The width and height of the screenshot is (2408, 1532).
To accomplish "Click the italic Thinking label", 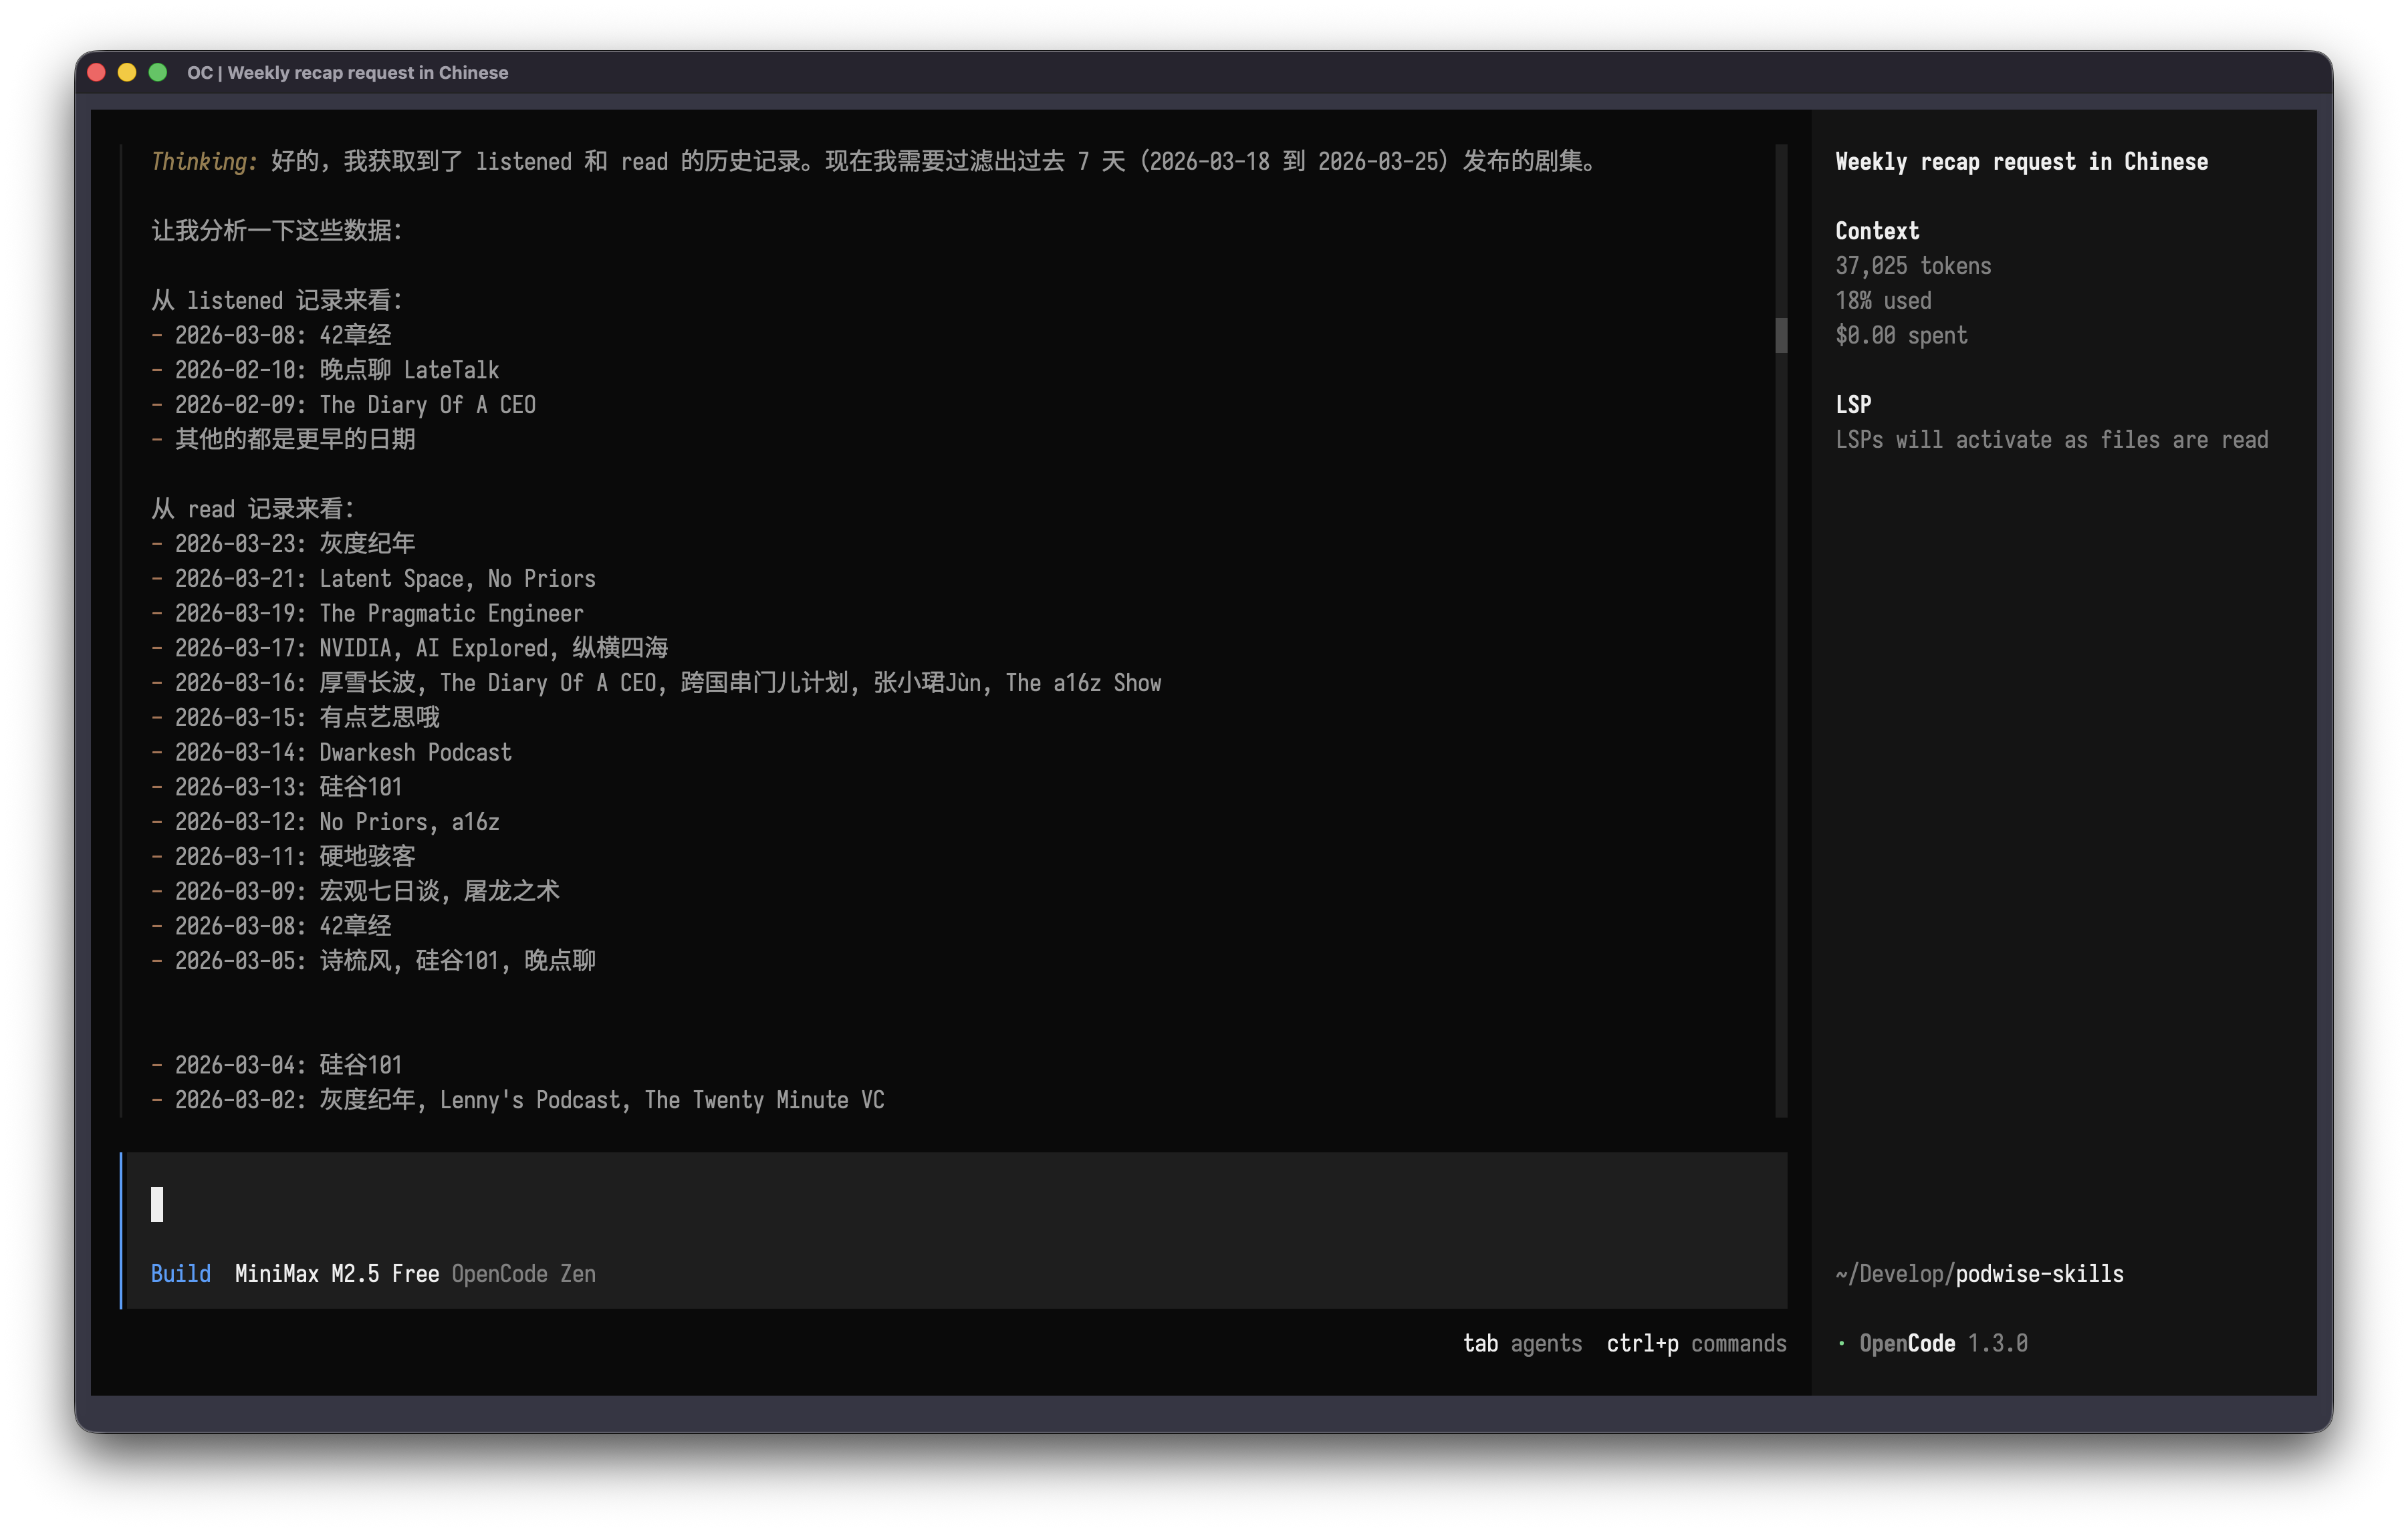I will tap(204, 162).
